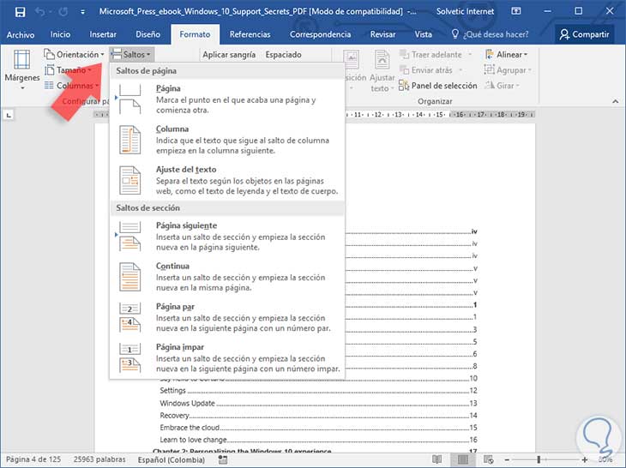Image resolution: width=626 pixels, height=468 pixels.
Task: Click the zoom out minus button
Action: [x=507, y=459]
